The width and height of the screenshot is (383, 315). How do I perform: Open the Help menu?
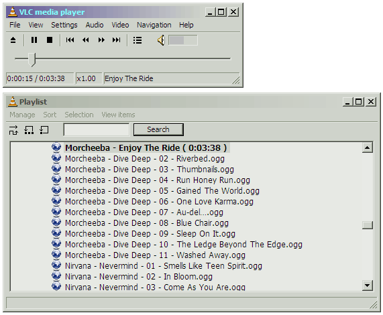186,25
